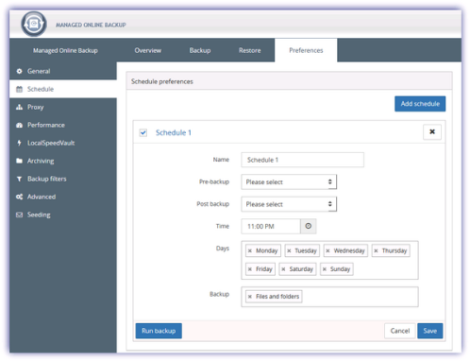Remove Wednesday from the Days list
This screenshot has height=361, width=470.
pyautogui.click(x=327, y=251)
